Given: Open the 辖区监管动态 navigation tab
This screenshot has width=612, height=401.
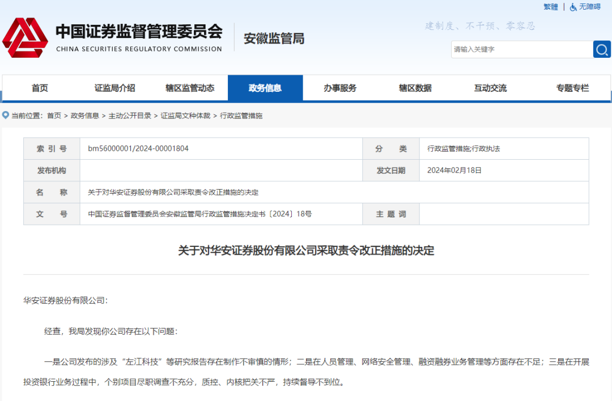Looking at the screenshot, I should tap(190, 88).
